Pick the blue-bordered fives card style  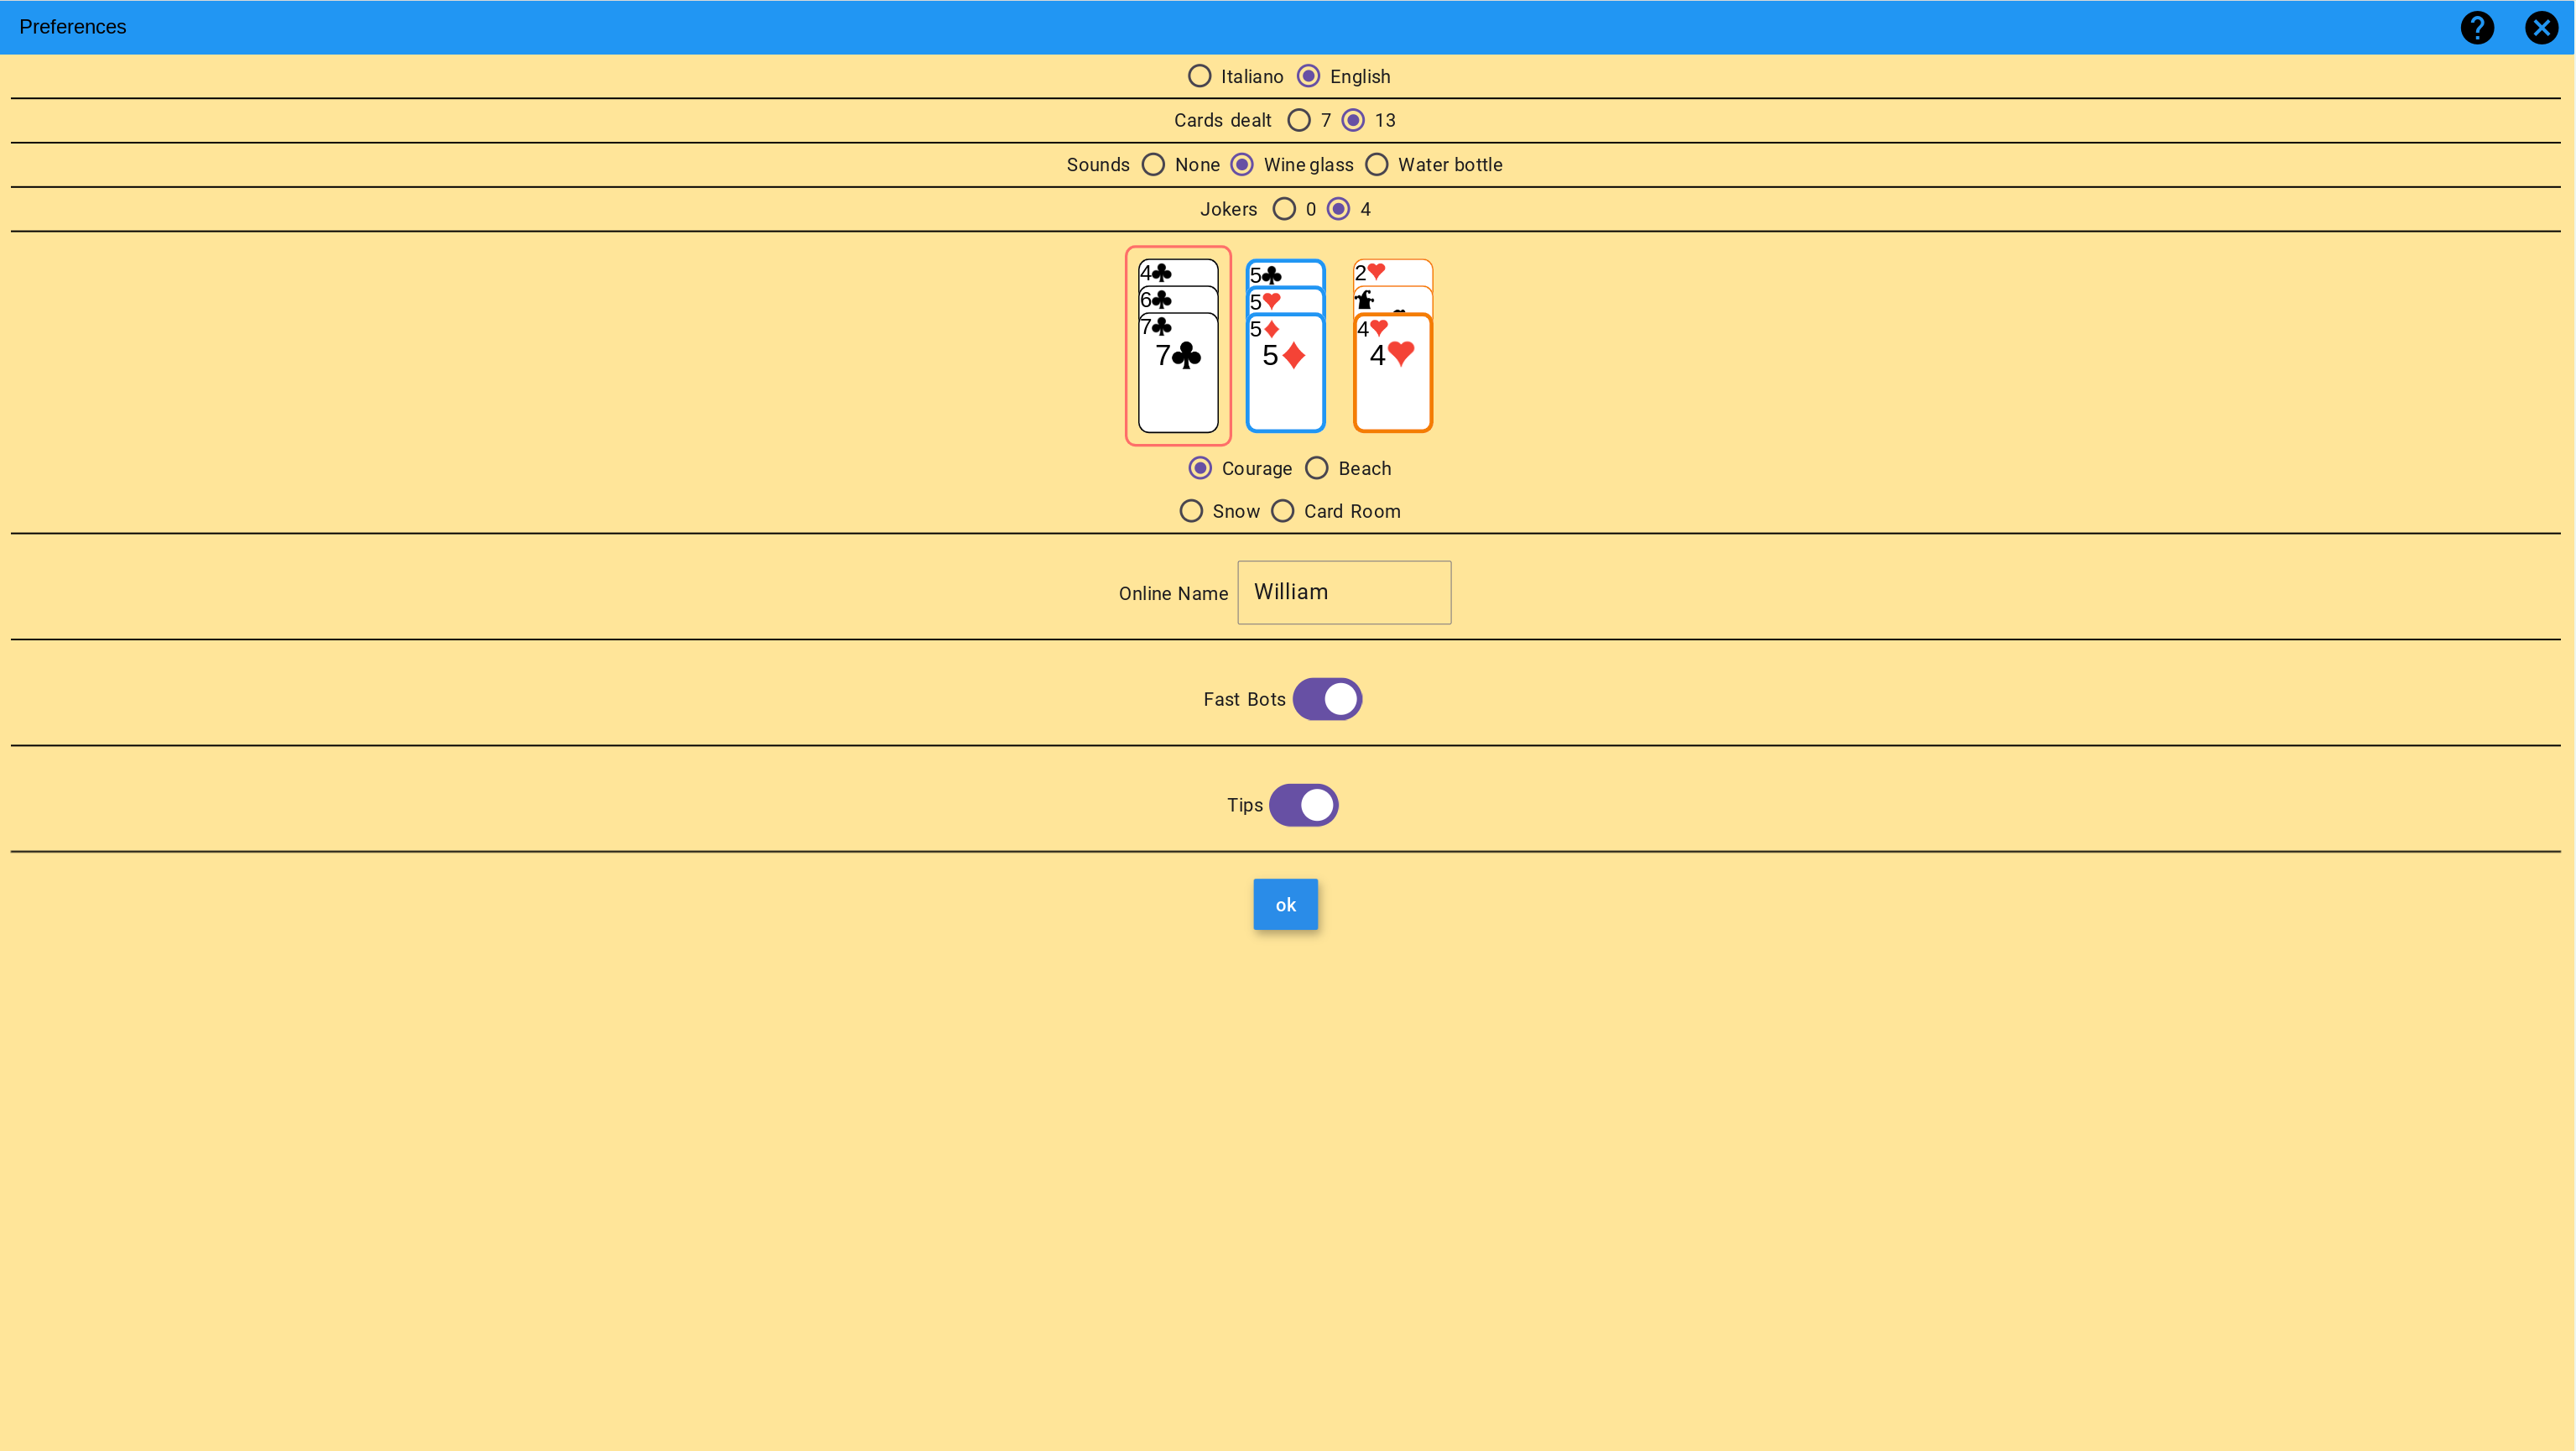point(1285,345)
